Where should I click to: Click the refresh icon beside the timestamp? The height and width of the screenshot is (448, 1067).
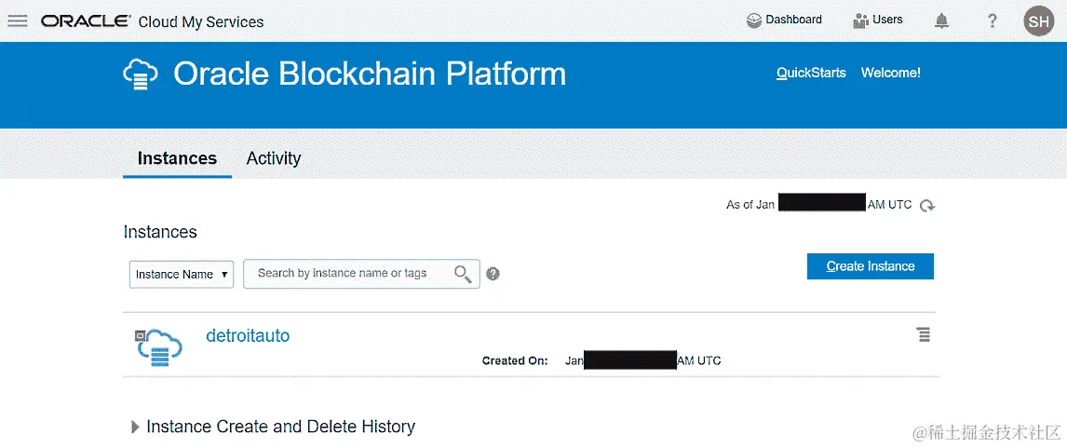[x=926, y=206]
